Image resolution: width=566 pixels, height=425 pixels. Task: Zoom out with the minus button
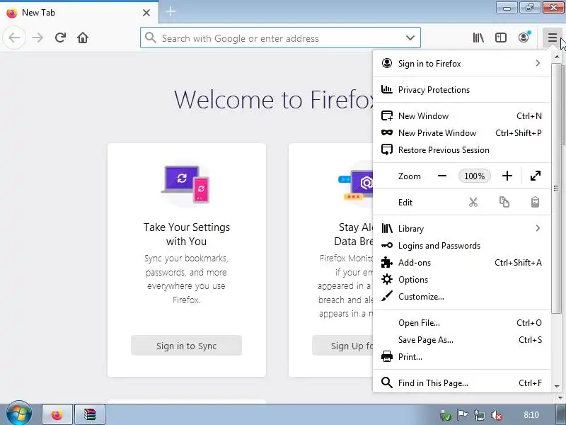[442, 176]
